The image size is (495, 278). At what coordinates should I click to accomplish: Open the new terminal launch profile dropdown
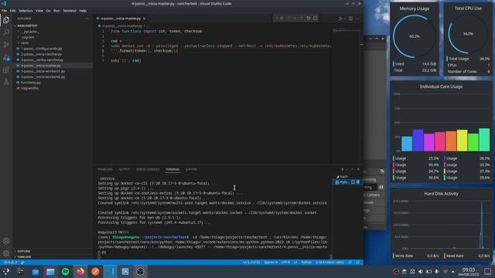coord(347,170)
